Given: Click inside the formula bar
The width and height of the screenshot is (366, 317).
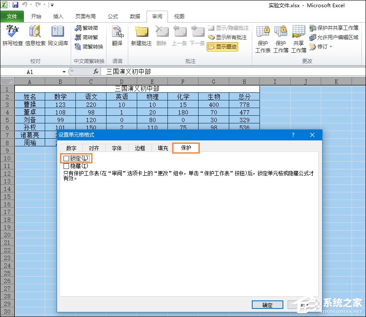Looking at the screenshot, I should pos(170,71).
